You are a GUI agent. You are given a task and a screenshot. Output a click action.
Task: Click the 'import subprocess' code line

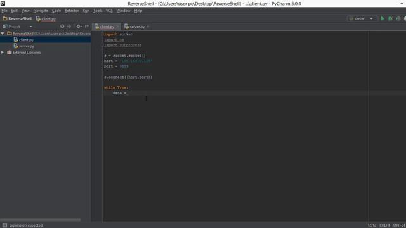pyautogui.click(x=122, y=45)
